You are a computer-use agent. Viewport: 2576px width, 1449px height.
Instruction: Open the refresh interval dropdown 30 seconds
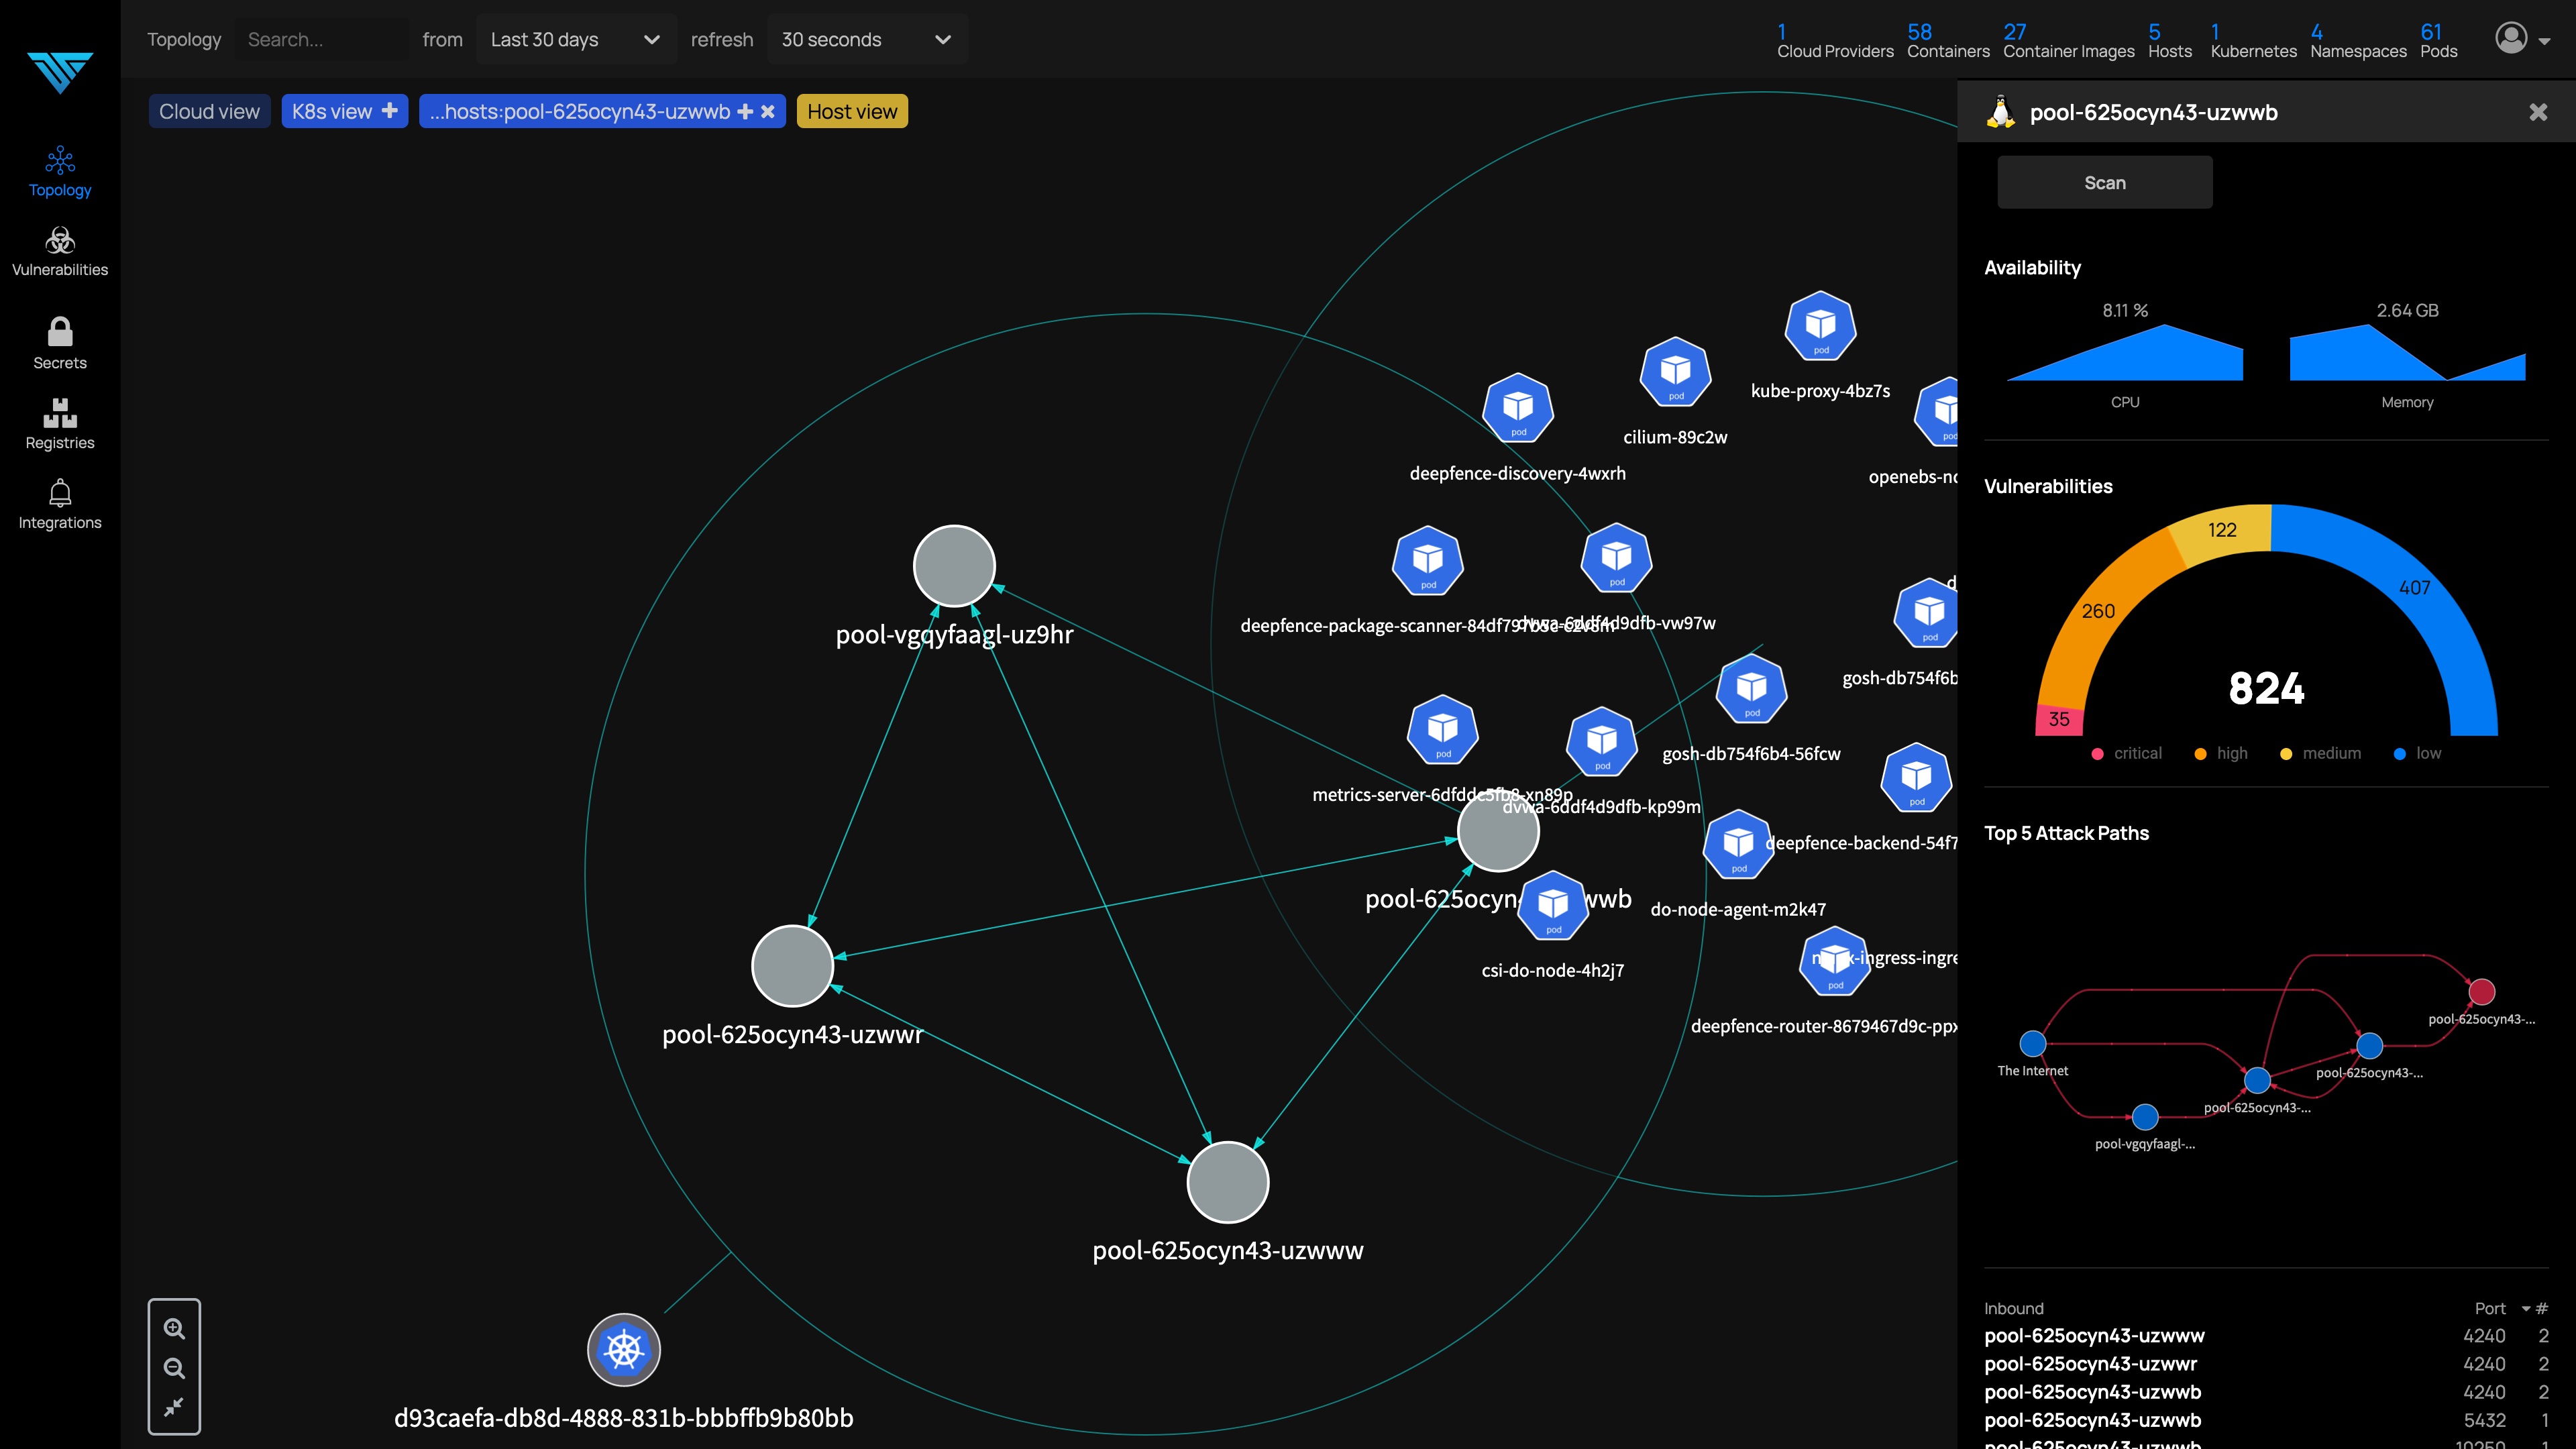[x=867, y=40]
